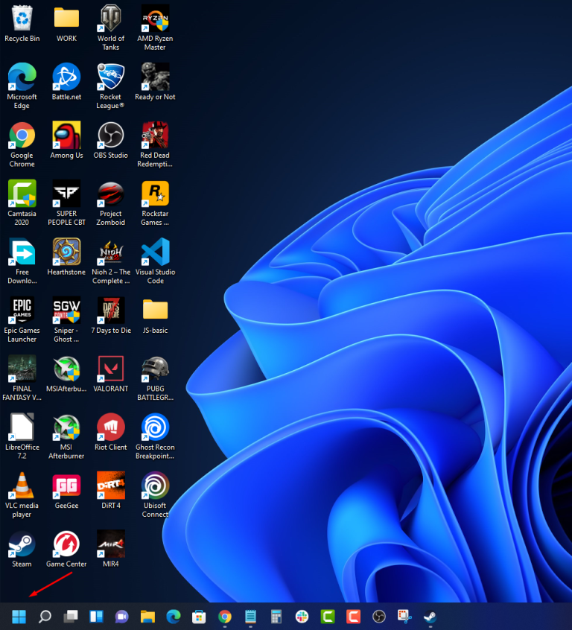Select Ubisoft Connect desktop shortcut
The width and height of the screenshot is (572, 630).
155,494
